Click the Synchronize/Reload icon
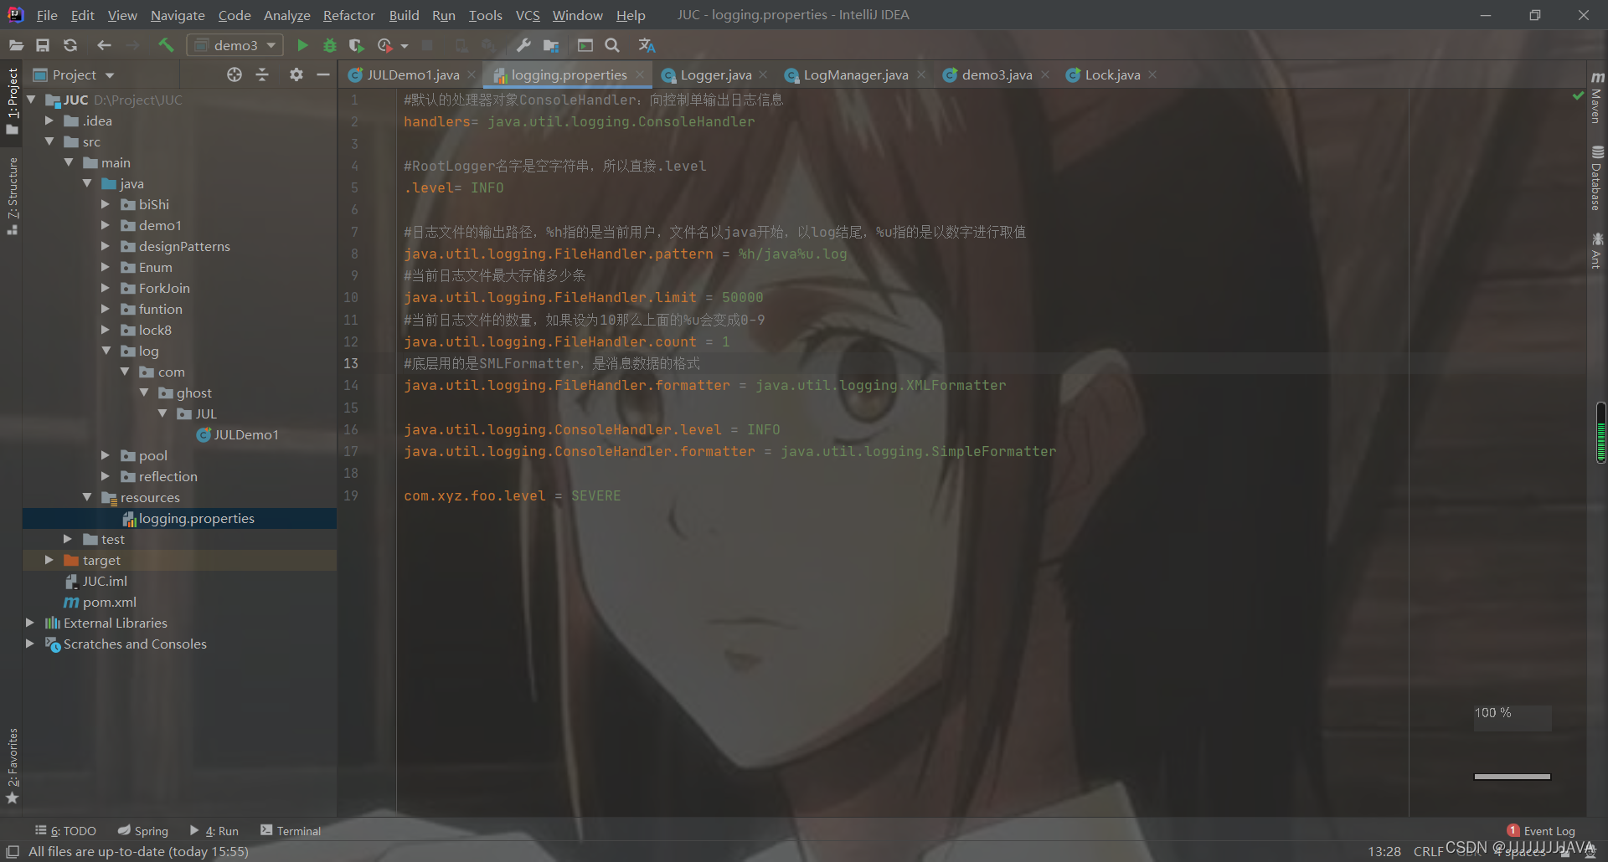 70,45
